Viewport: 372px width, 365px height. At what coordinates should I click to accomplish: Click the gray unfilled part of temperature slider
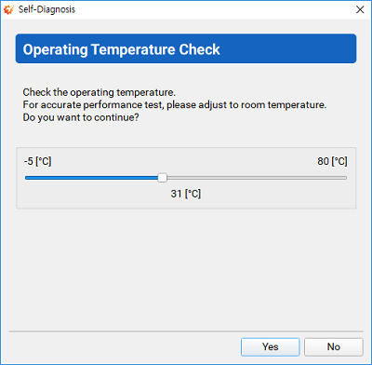click(257, 178)
